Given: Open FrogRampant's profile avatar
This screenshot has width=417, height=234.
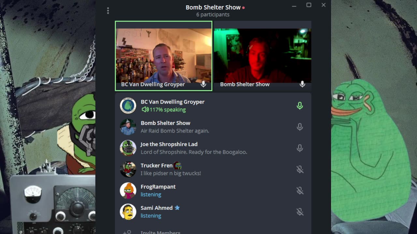Looking at the screenshot, I should [x=128, y=190].
